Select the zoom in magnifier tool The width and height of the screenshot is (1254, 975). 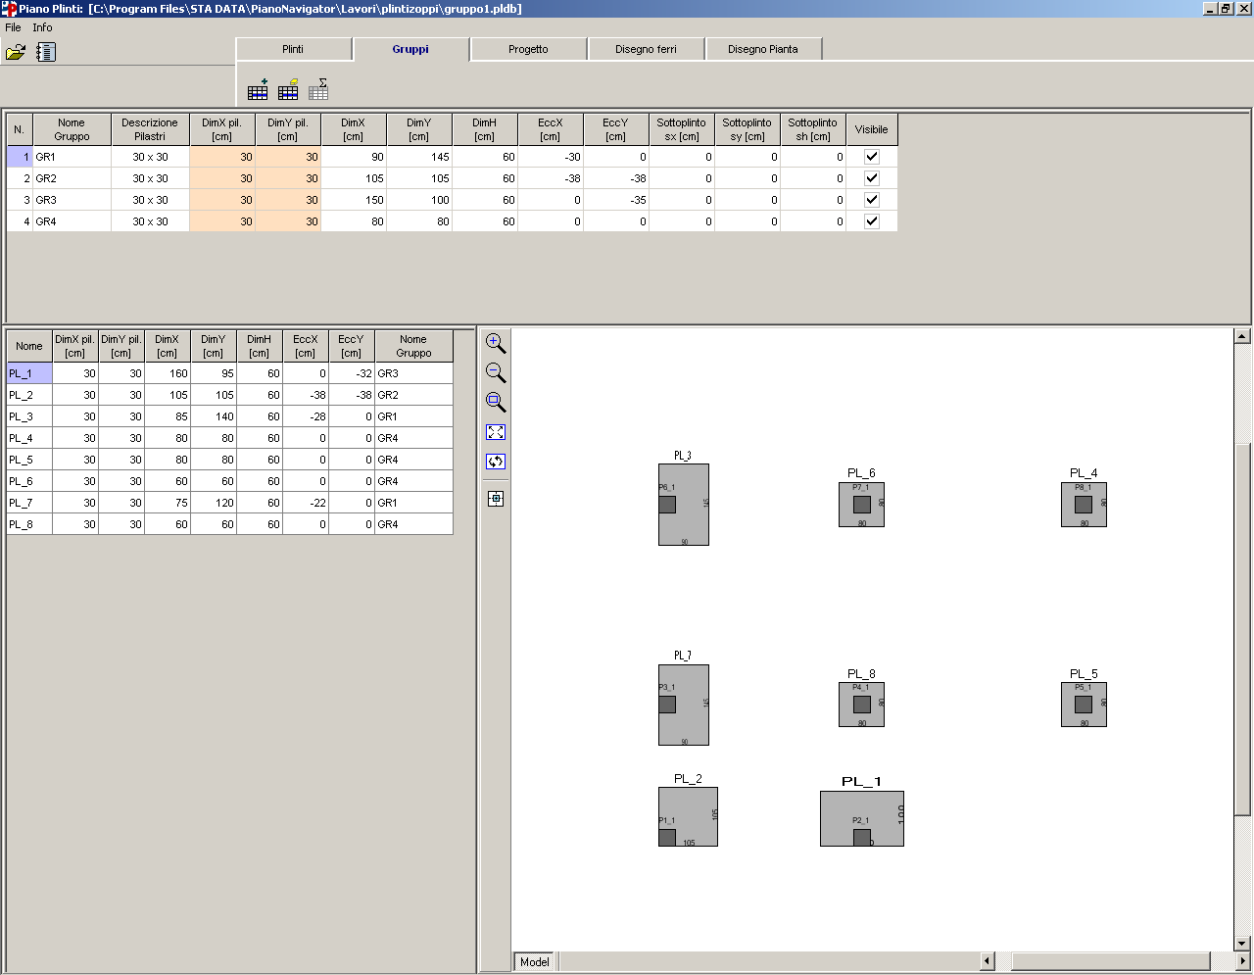(496, 344)
